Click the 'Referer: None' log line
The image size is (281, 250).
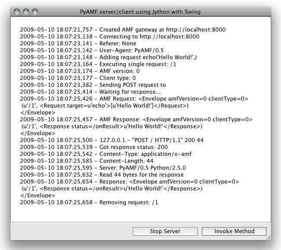point(78,44)
